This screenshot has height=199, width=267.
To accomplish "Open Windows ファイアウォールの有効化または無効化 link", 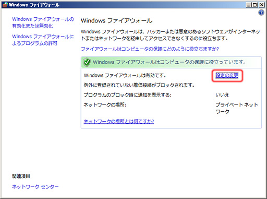I will point(43,22).
